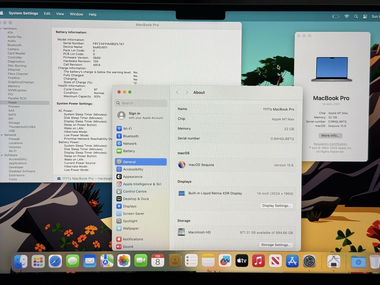Open the System Settings app menu
Viewport: 380px width, 285px height.
(x=23, y=13)
